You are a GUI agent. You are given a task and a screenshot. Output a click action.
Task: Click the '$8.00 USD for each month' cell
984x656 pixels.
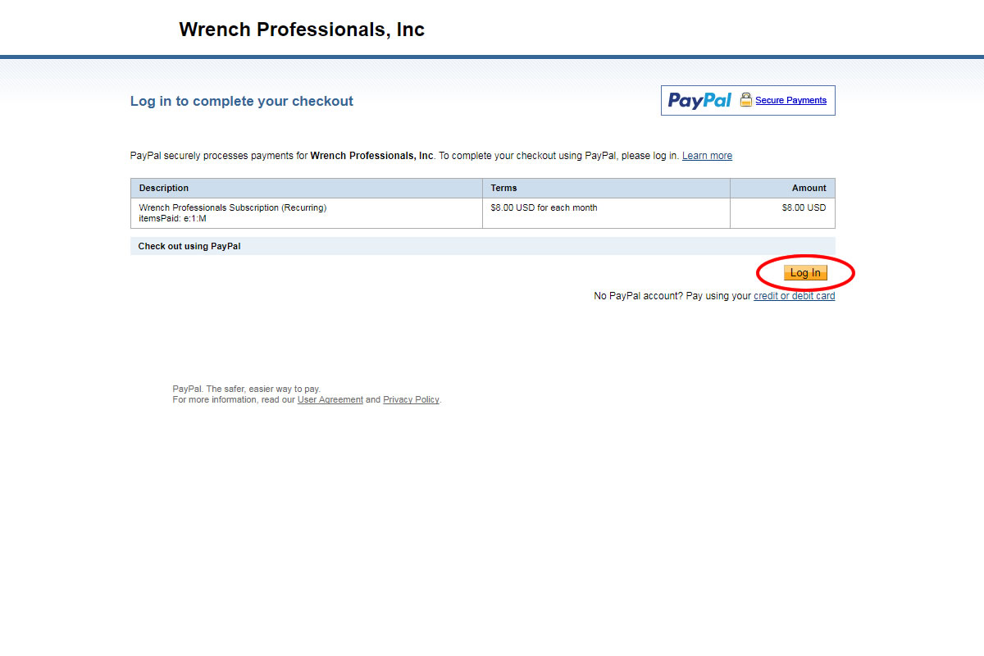pos(606,213)
